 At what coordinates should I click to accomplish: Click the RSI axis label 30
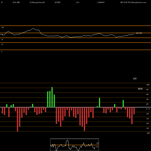2,44
